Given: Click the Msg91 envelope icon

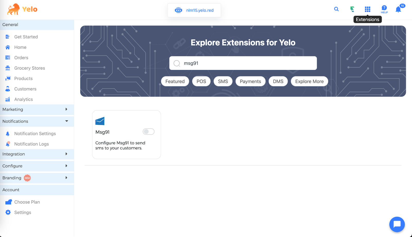Looking at the screenshot, I should (x=100, y=121).
